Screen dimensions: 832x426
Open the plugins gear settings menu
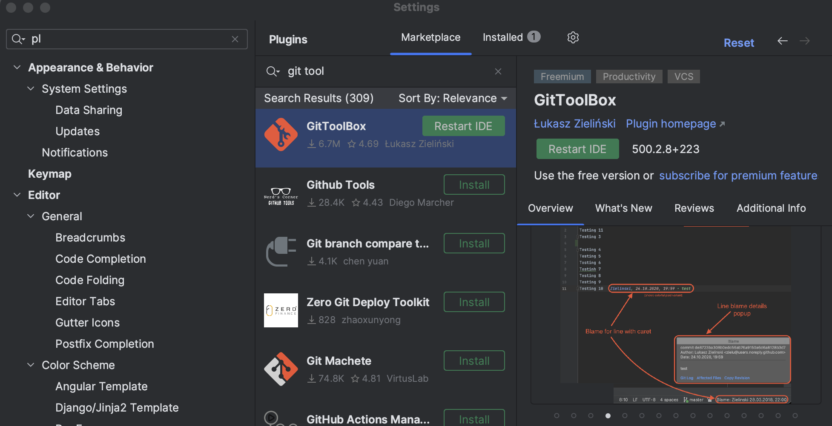coord(573,37)
